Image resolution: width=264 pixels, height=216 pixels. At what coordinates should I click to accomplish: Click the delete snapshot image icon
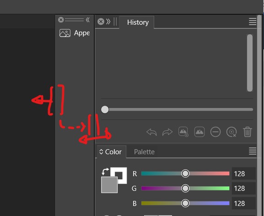coord(183,132)
